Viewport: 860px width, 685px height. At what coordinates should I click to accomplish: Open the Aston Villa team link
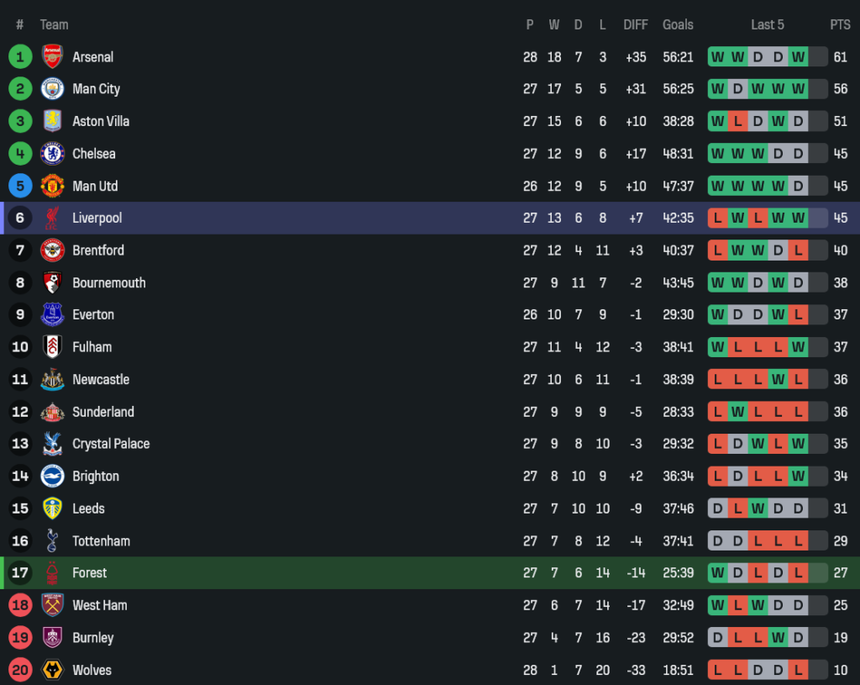click(101, 122)
